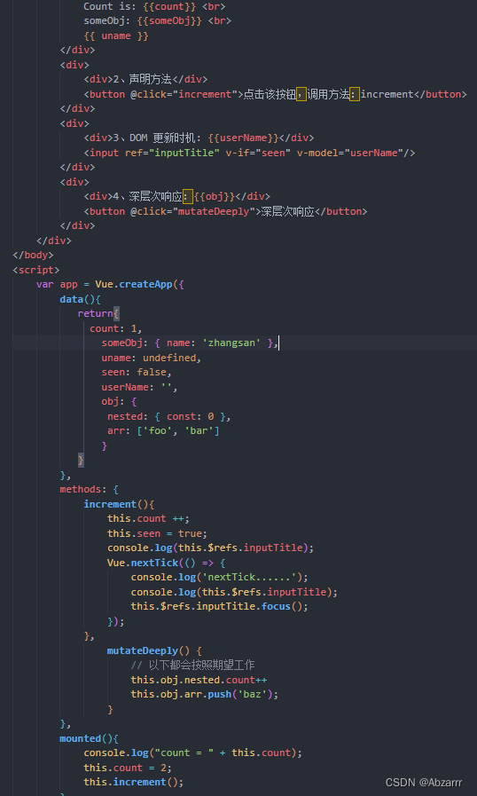Click the 'this.$refs.inputTitle.focus();' line
This screenshot has height=796, width=477.
click(x=220, y=607)
